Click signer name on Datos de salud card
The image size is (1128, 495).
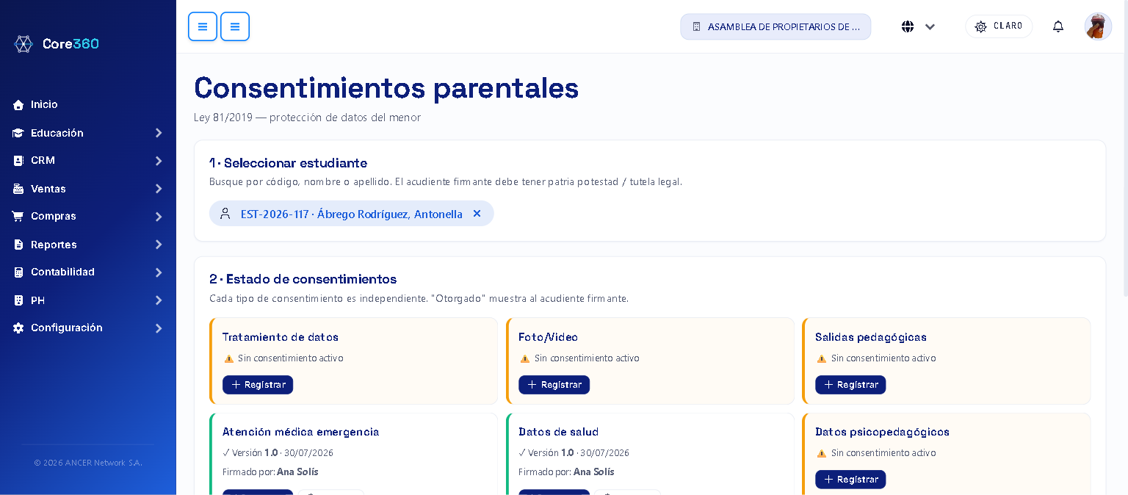[x=593, y=471]
